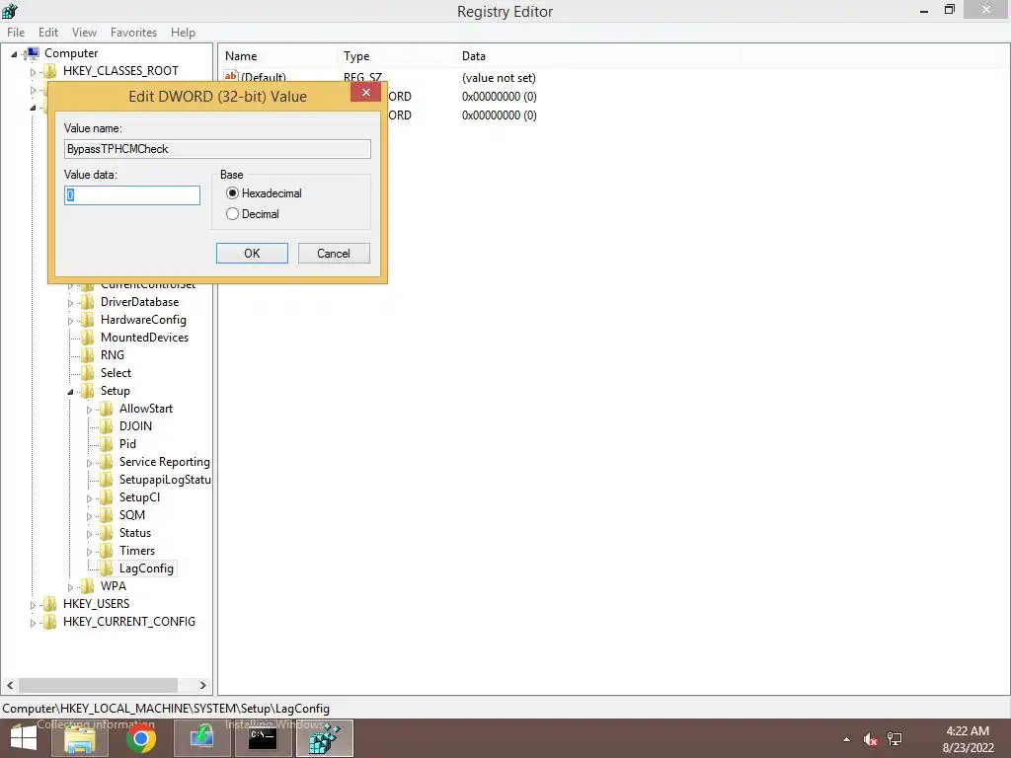Screen dimensions: 1011x758
Task: Click the tree pane scroll right arrow
Action: coord(203,685)
